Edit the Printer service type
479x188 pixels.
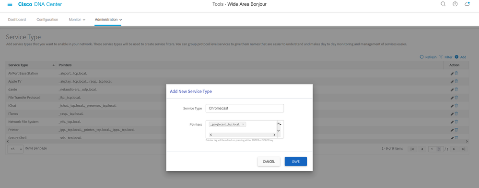(452, 130)
